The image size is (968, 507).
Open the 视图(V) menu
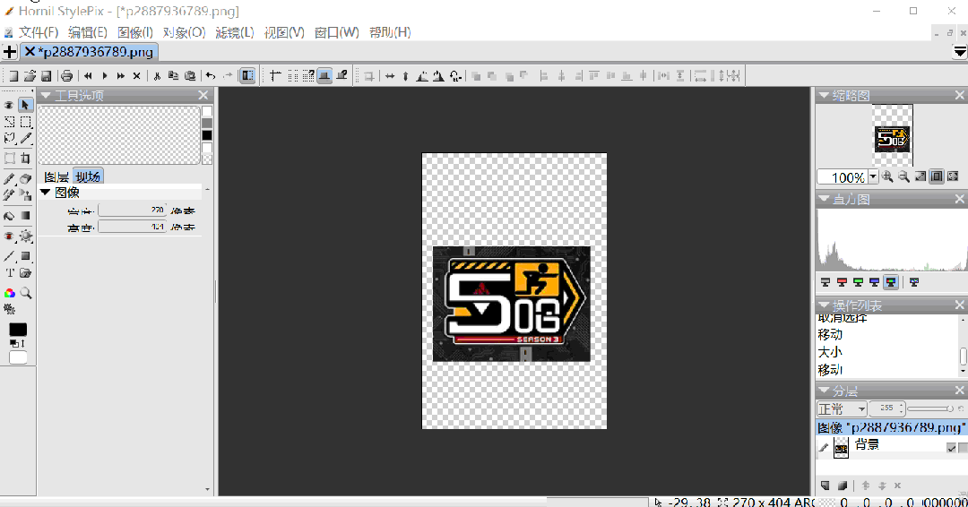pyautogui.click(x=284, y=32)
